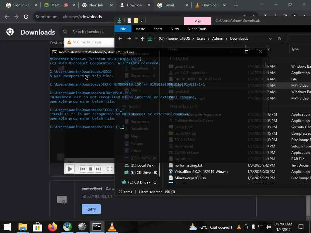Expand chevron after Phoenix LiteOS breadcrumb
This screenshot has width=311, height=233.
(x=193, y=39)
